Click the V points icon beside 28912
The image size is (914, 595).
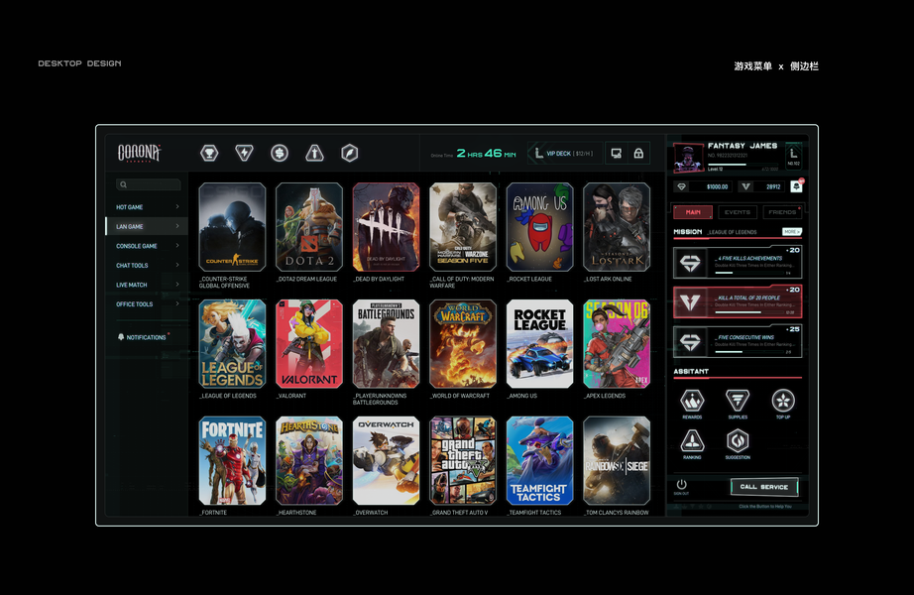[745, 186]
